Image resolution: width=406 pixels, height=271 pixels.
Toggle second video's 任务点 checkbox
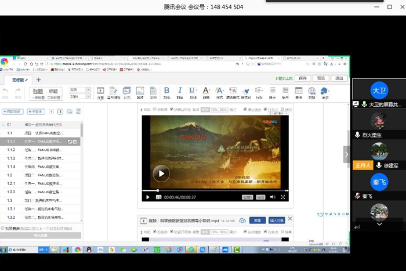point(266,232)
